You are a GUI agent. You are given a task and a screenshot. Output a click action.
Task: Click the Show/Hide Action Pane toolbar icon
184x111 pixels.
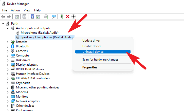tap(38, 16)
